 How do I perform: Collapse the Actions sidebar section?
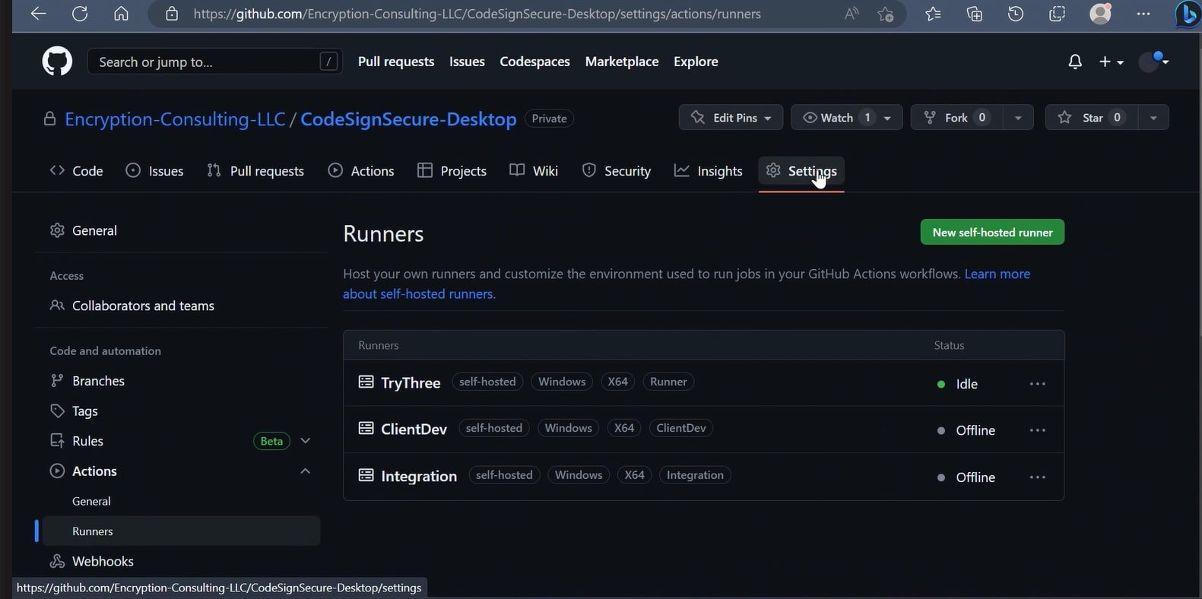click(305, 471)
